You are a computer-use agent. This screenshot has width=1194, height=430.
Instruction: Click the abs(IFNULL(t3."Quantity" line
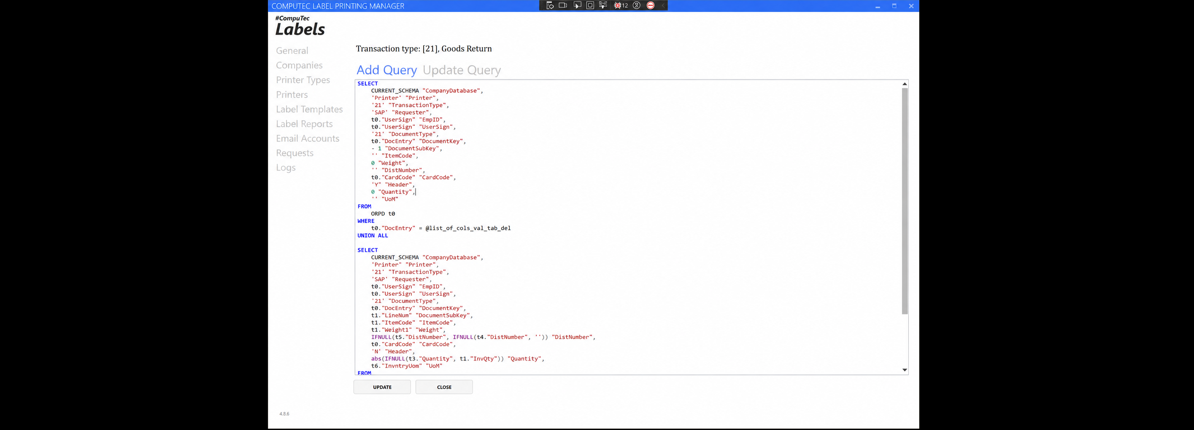[x=457, y=359]
